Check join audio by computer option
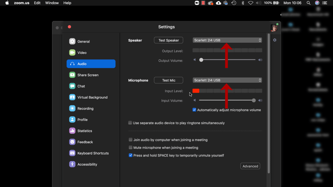Screen dimensions: 333x187 pyautogui.click(x=130, y=140)
